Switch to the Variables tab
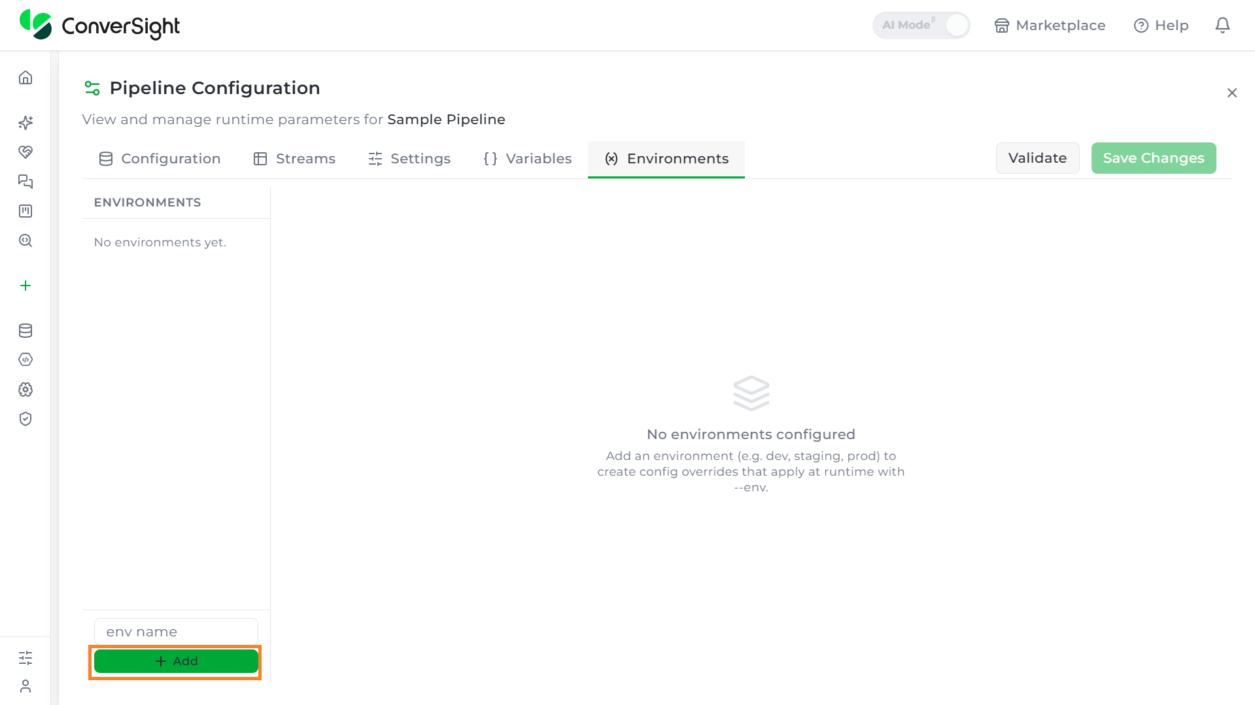Screen dimensions: 1255x705 [528, 159]
